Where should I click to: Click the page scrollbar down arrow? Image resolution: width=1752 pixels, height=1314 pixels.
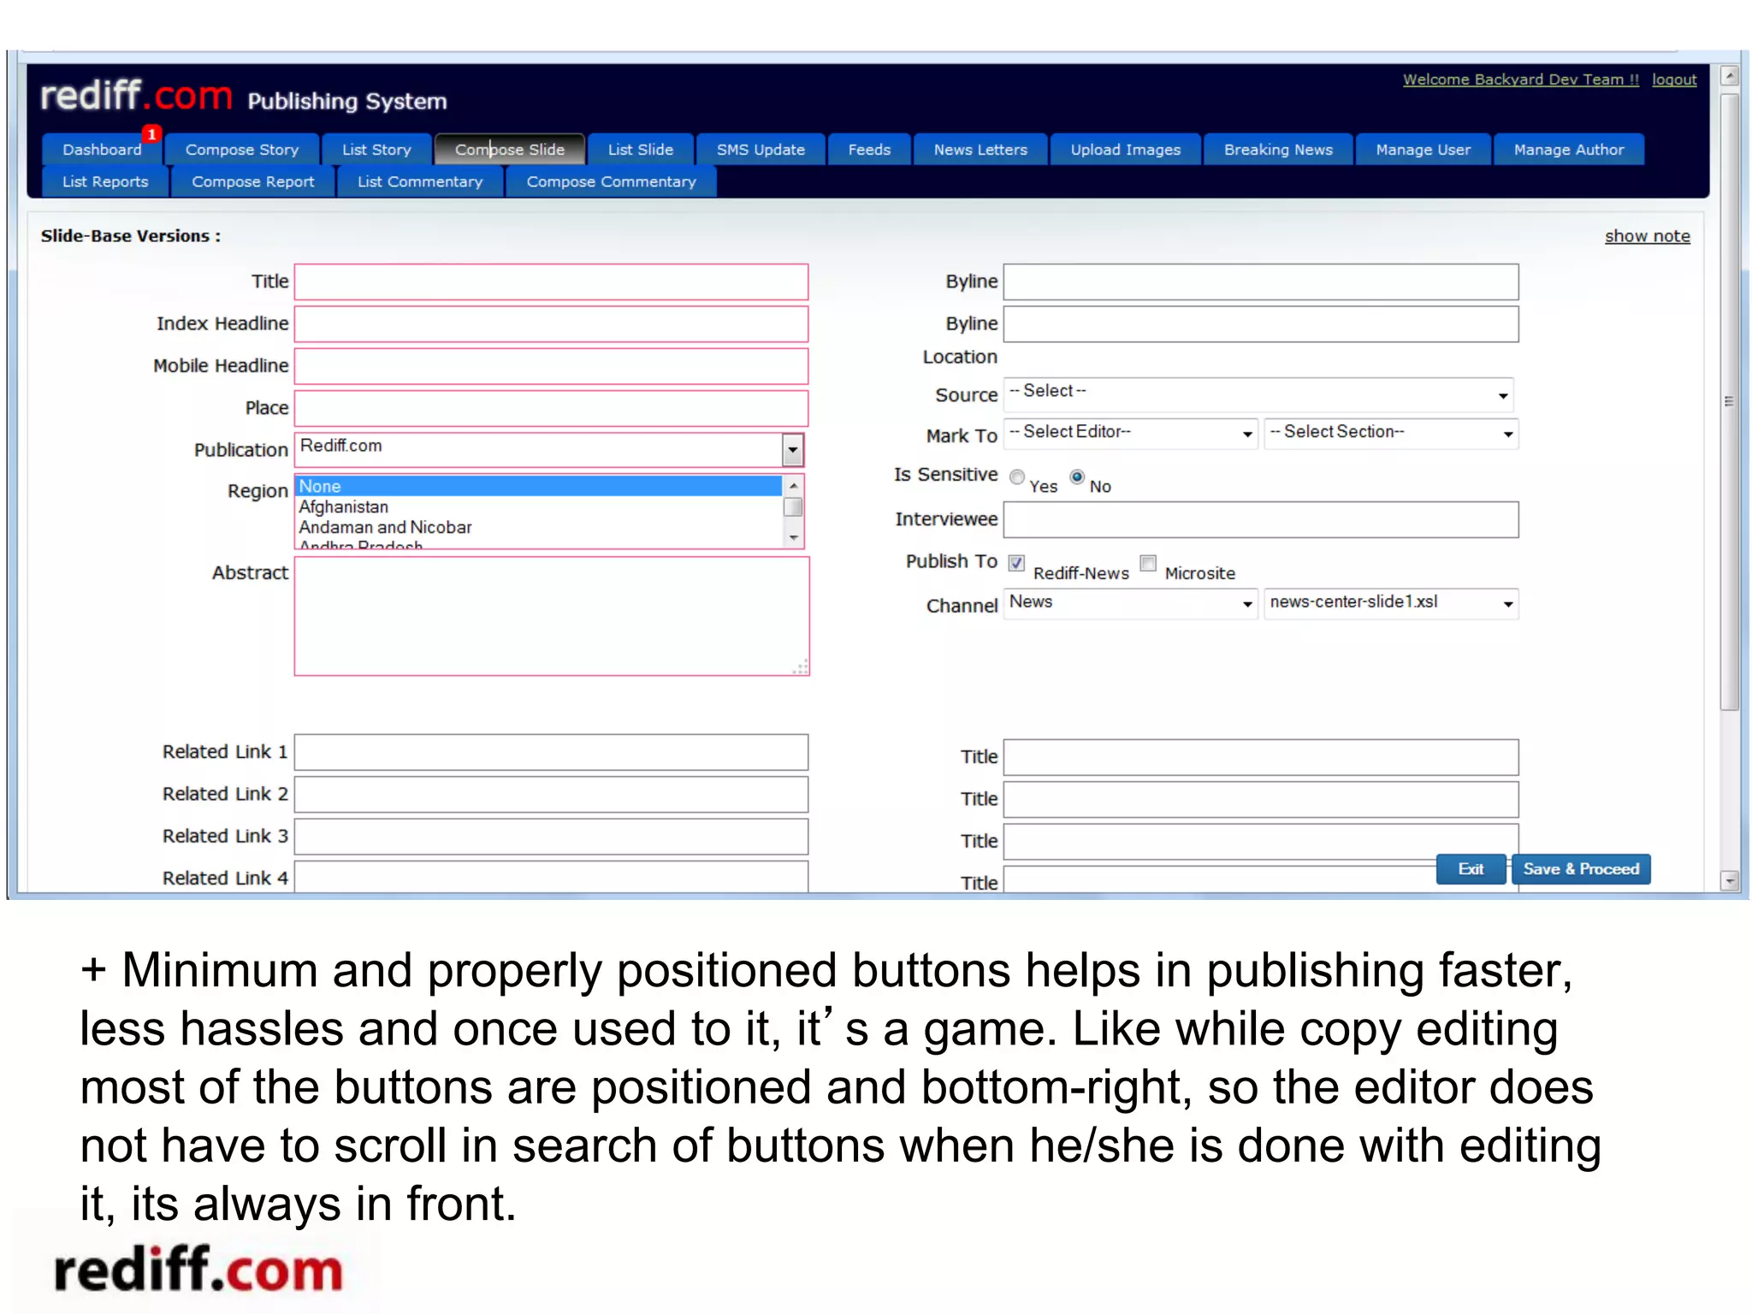pos(1730,880)
